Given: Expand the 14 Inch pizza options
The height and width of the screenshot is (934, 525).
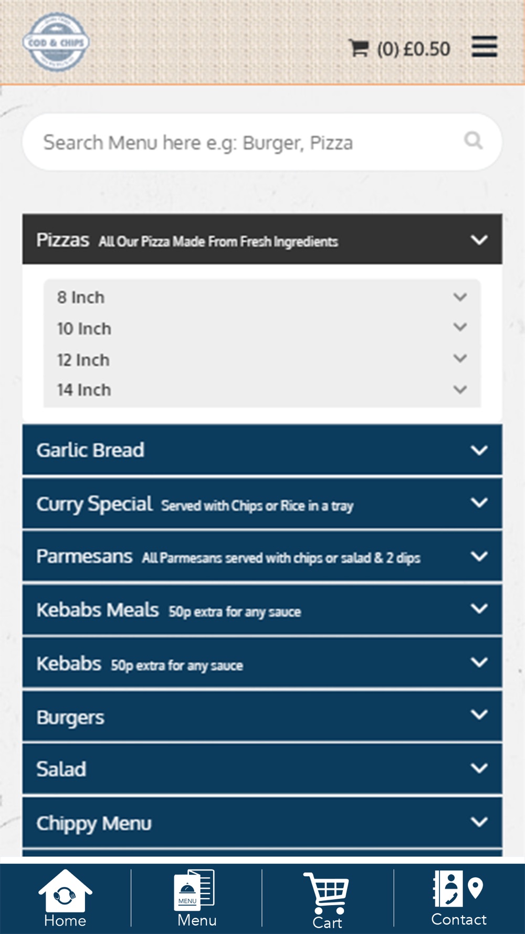Looking at the screenshot, I should 262,390.
